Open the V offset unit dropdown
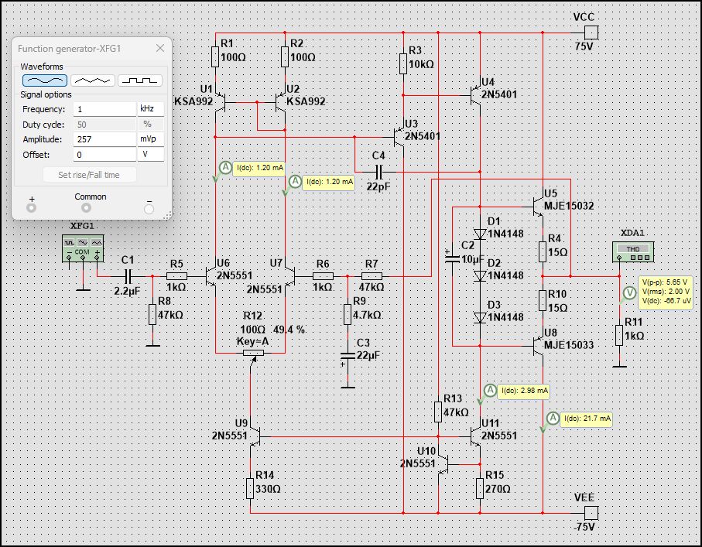The height and width of the screenshot is (547, 702). (x=150, y=155)
